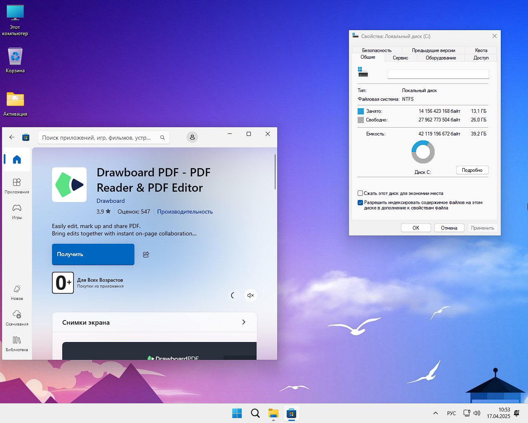Open the Активация folder on desktop

(15, 104)
